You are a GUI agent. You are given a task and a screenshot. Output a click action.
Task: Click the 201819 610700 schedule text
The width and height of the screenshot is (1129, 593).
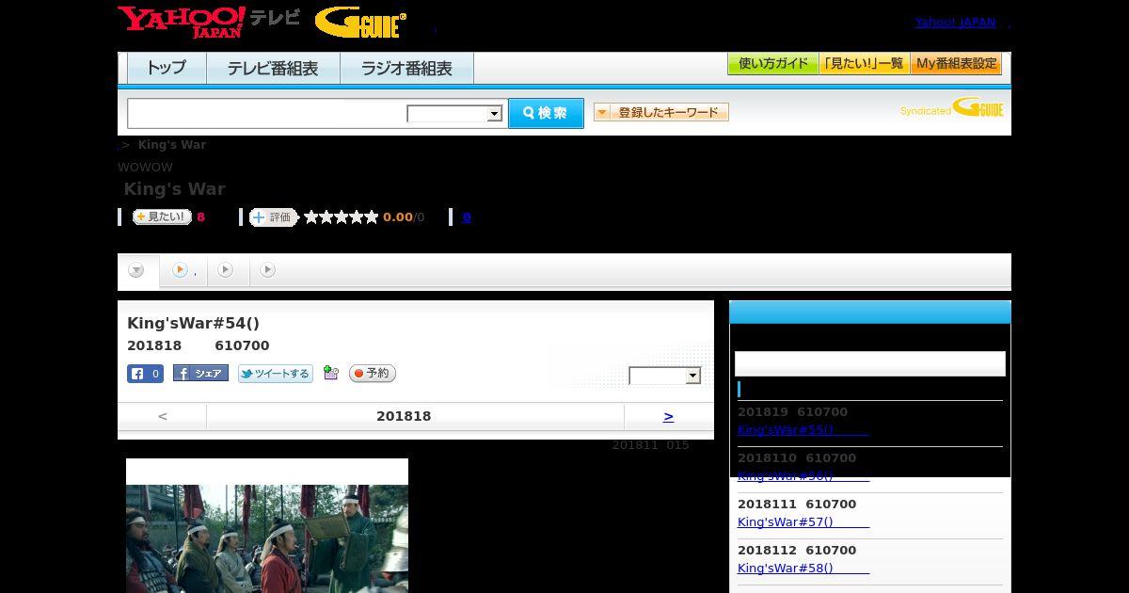(792, 411)
